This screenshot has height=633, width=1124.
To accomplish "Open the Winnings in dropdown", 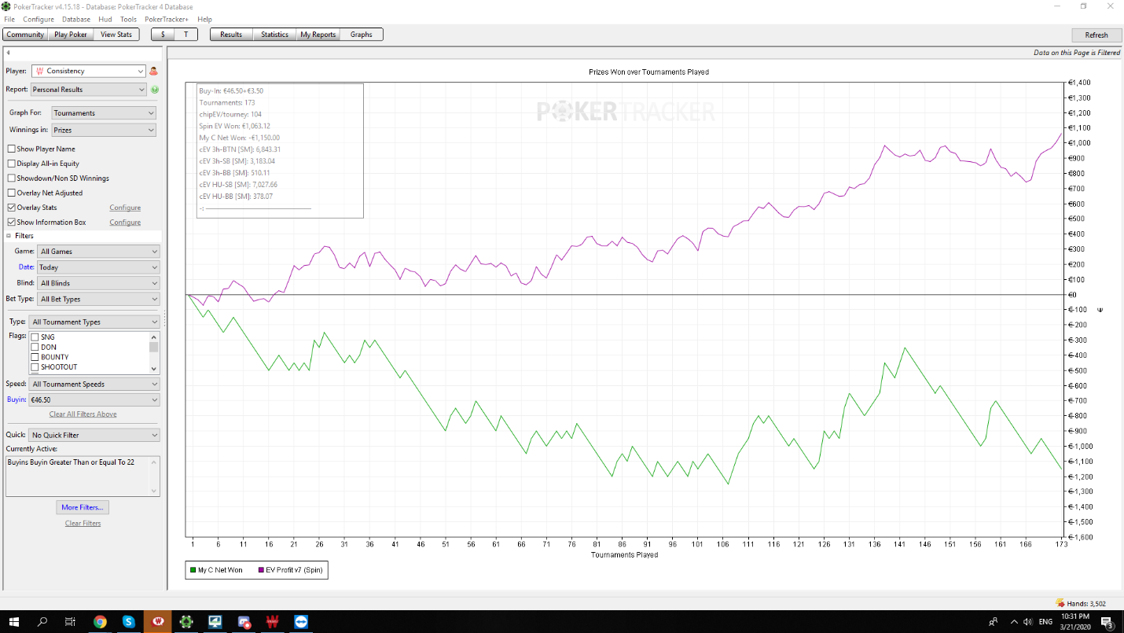I will tap(104, 130).
